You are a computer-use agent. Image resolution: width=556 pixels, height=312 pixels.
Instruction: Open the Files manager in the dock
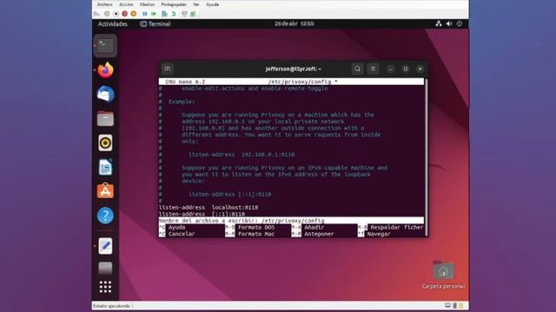coord(105,119)
